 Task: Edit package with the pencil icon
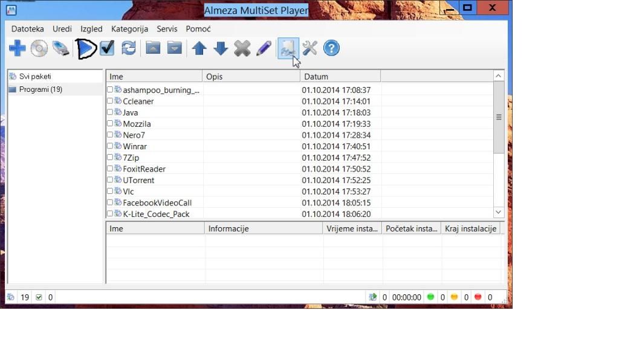tap(264, 48)
